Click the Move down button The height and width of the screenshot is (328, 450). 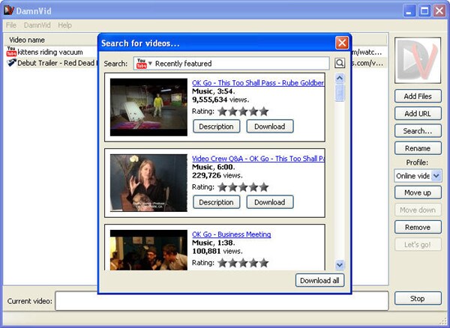pos(418,210)
